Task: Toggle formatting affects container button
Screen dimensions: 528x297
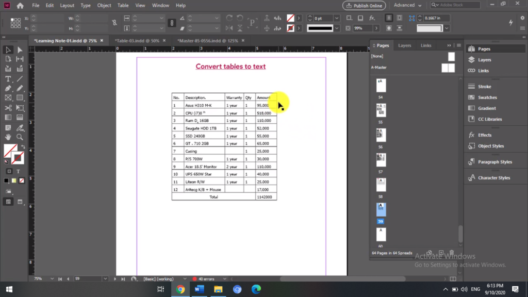Action: pyautogui.click(x=9, y=171)
